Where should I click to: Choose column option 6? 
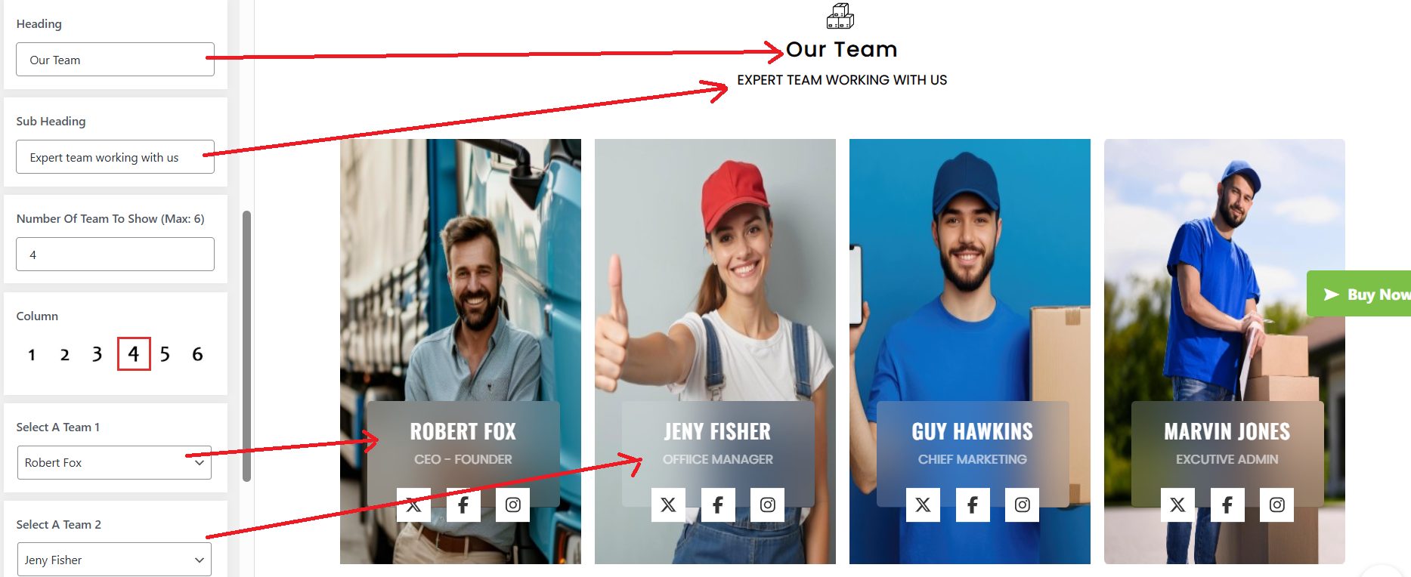click(197, 354)
